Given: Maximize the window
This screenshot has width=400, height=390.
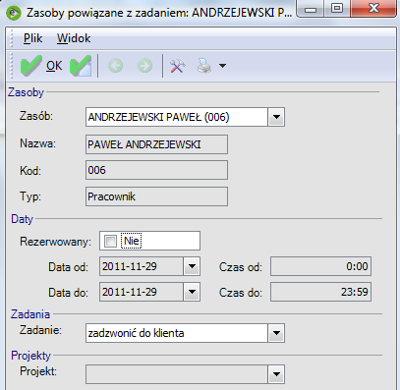Looking at the screenshot, I should [337, 8].
